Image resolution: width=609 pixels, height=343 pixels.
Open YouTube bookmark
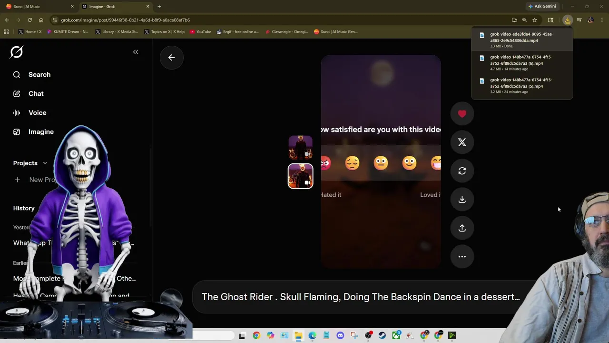click(x=200, y=31)
